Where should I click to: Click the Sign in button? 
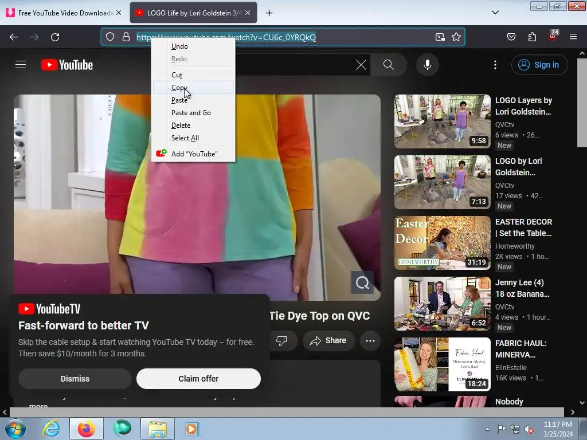(x=539, y=65)
